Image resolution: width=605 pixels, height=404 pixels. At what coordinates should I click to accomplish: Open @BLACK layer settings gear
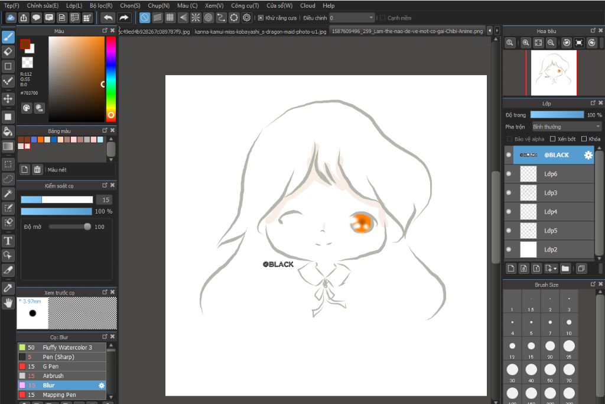588,155
